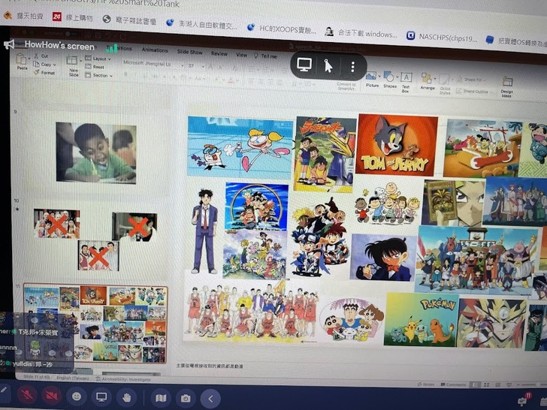Open NASCHPS bookmark
The image size is (547, 410).
pos(442,37)
